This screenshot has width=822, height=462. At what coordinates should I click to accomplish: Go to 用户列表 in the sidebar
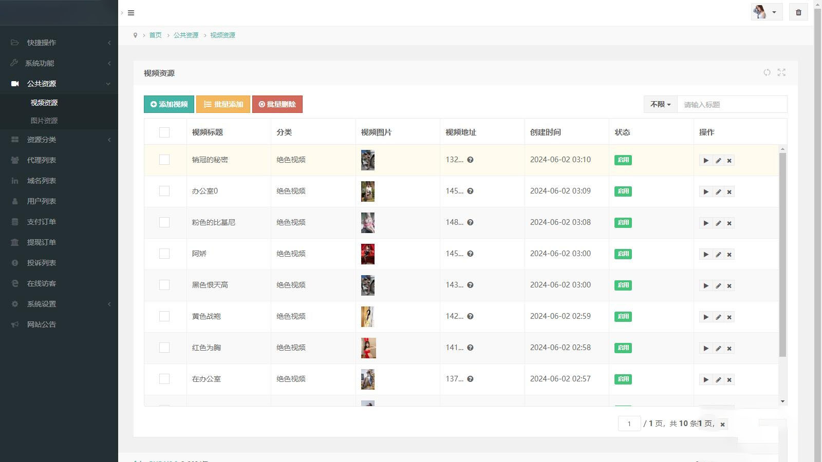[x=42, y=201]
